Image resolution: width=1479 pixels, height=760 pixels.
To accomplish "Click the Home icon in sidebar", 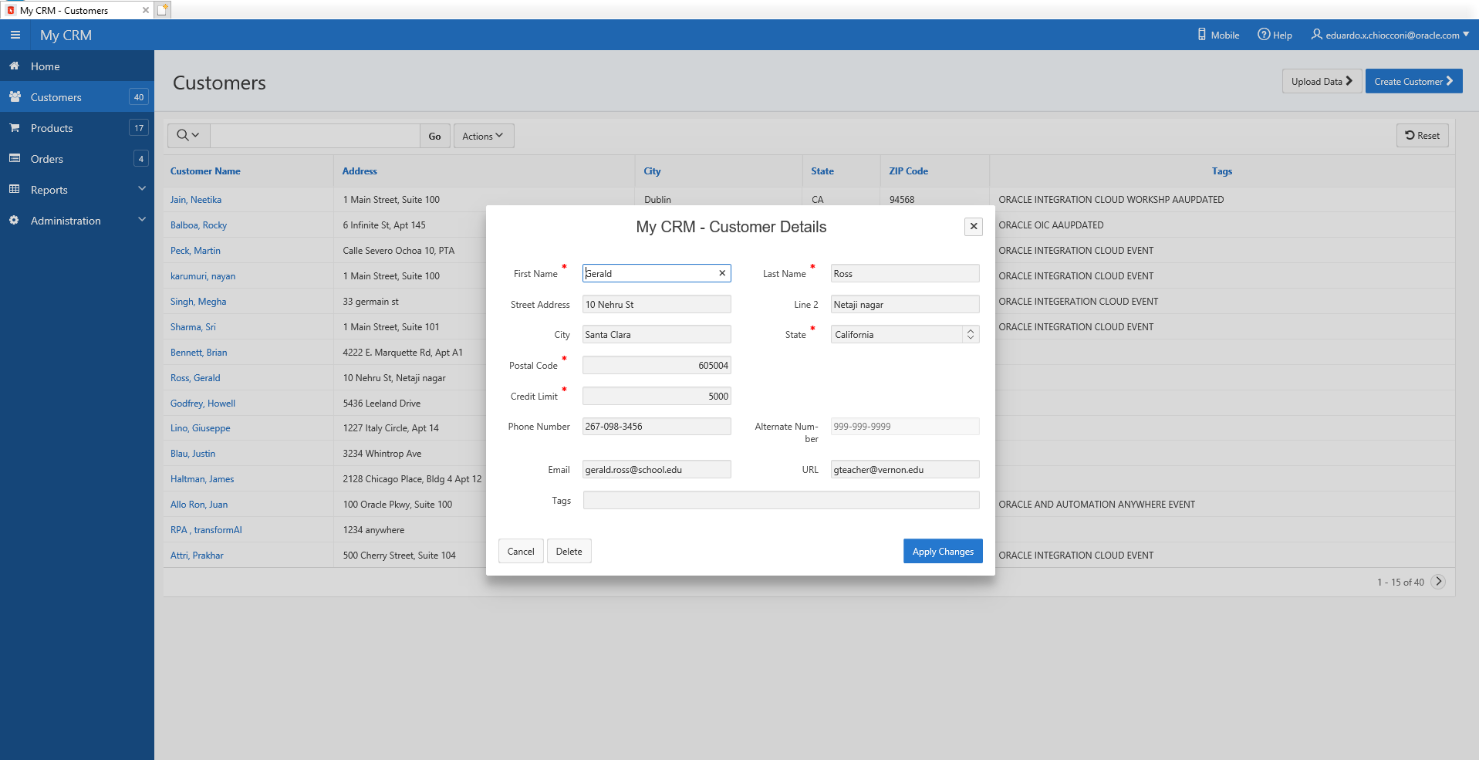I will pyautogui.click(x=15, y=66).
